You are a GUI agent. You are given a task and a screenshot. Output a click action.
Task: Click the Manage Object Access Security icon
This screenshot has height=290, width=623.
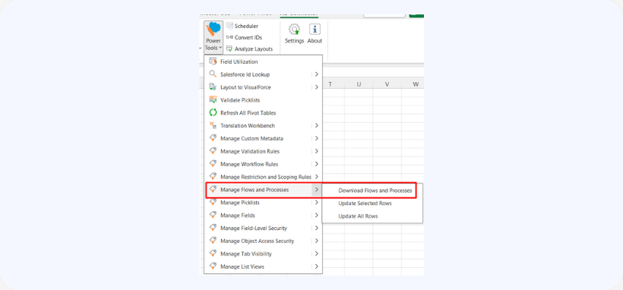tap(213, 241)
